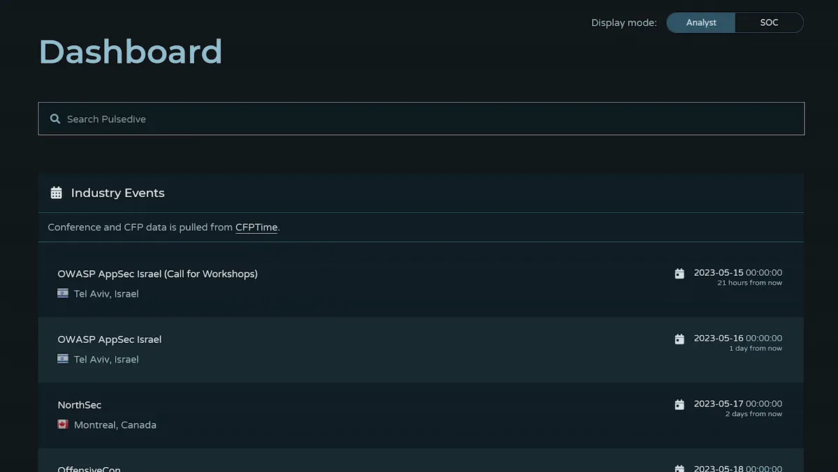Select the date 2023-05-15 00:00:00
The height and width of the screenshot is (472, 838).
(738, 273)
